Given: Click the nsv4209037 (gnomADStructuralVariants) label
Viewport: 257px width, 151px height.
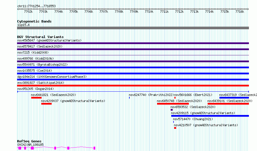Looking at the screenshot, I should tap(73, 101).
